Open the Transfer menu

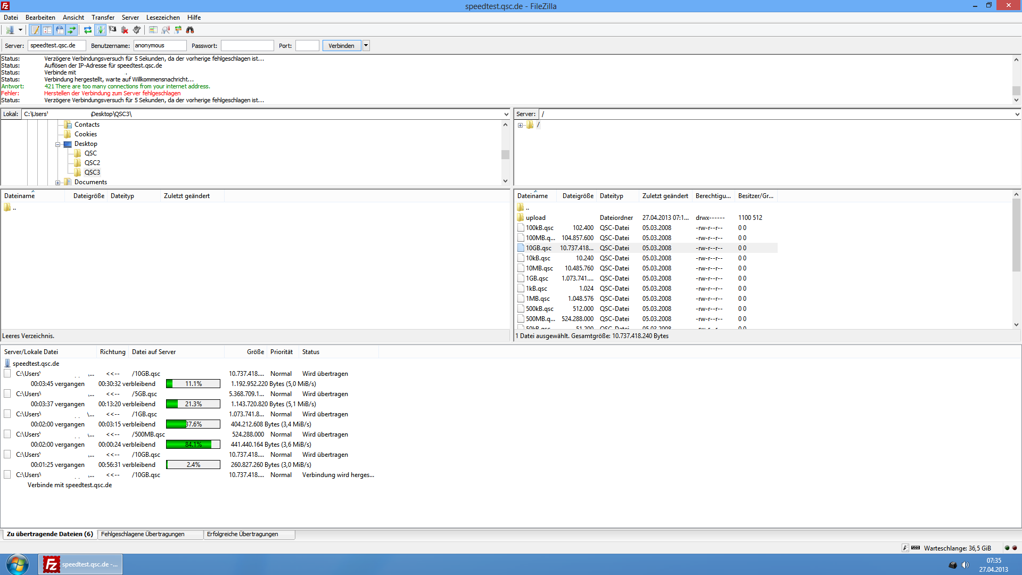click(103, 18)
